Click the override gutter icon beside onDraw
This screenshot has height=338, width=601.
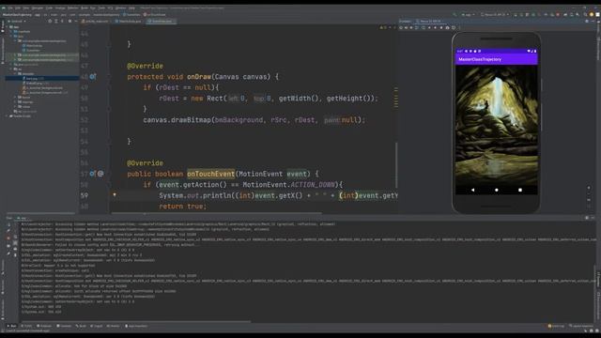tap(92, 77)
